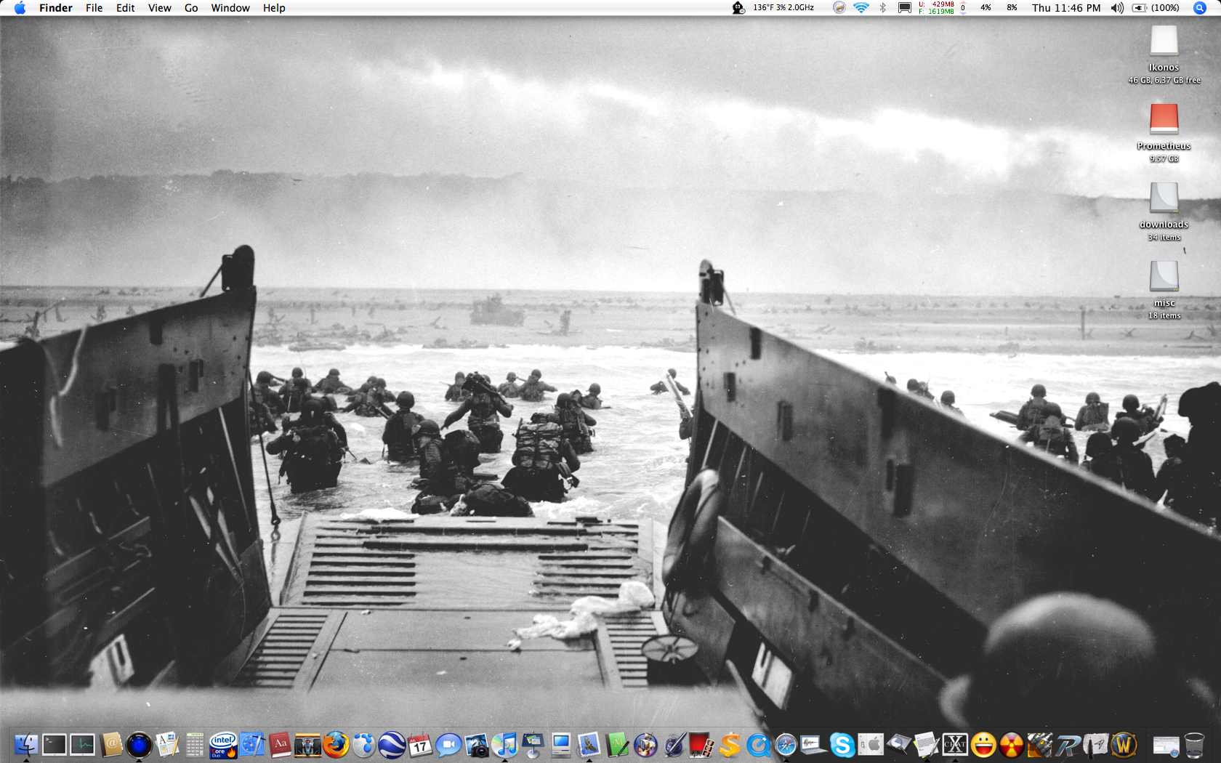Screen dimensions: 1221x763
Task: Launch iTunes from the Dock
Action: [x=504, y=745]
